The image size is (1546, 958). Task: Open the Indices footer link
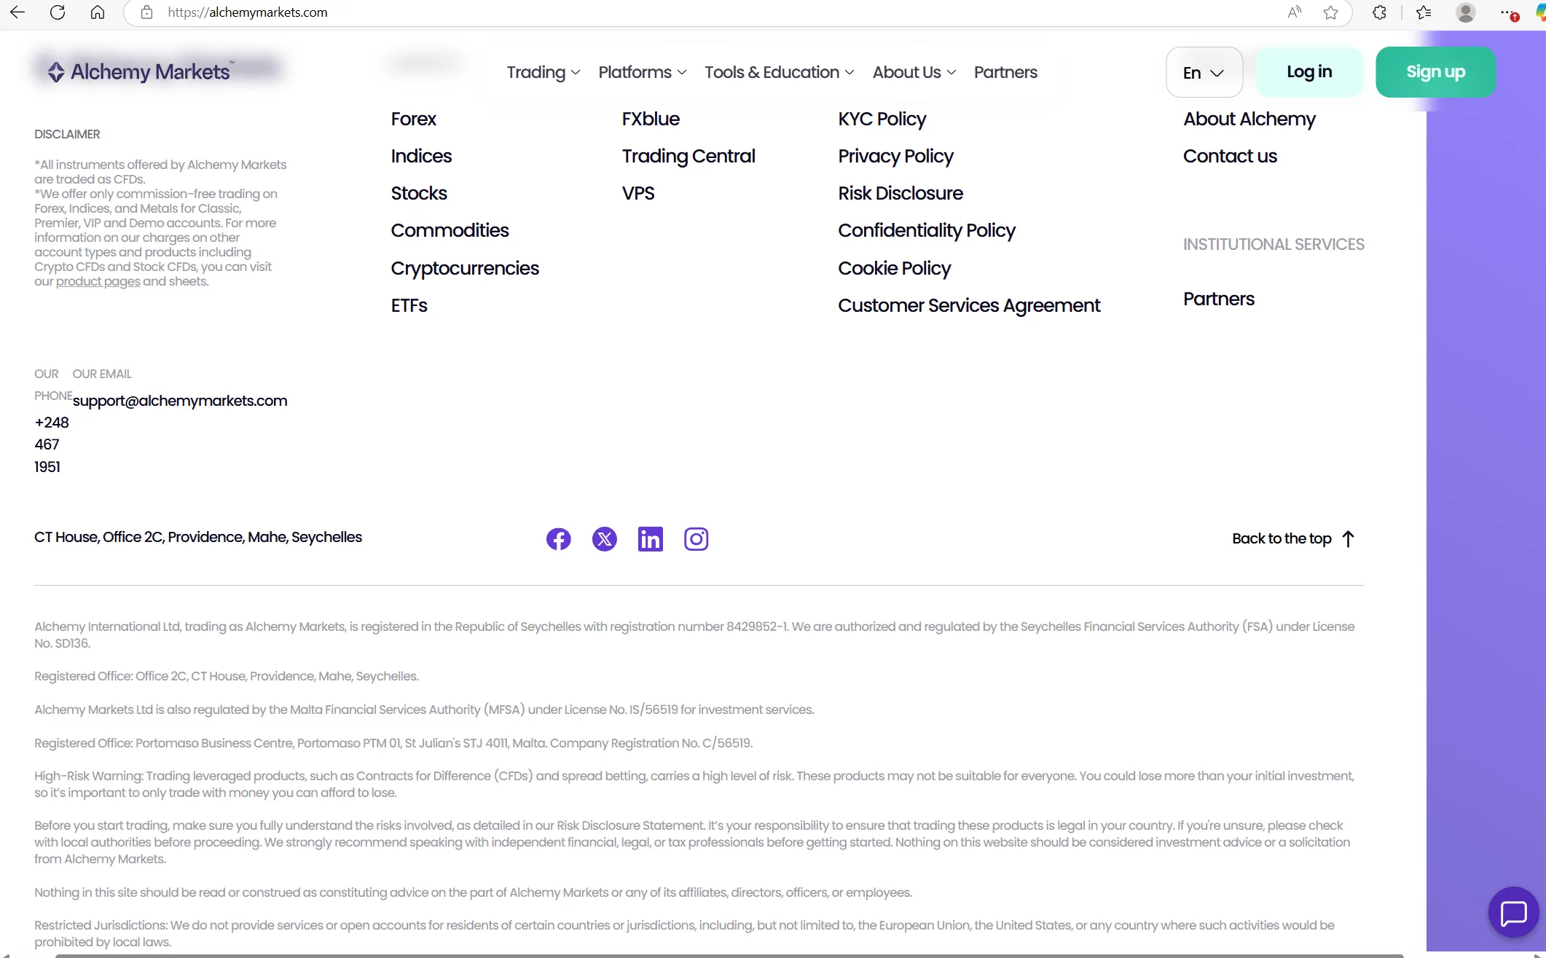[x=421, y=156]
